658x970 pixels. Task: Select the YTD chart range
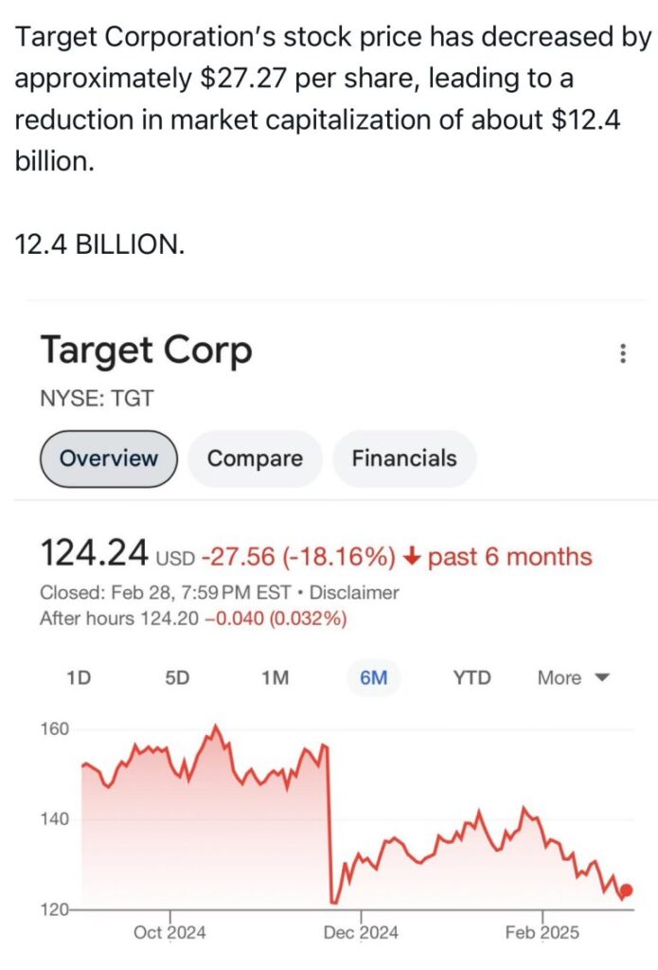click(471, 677)
